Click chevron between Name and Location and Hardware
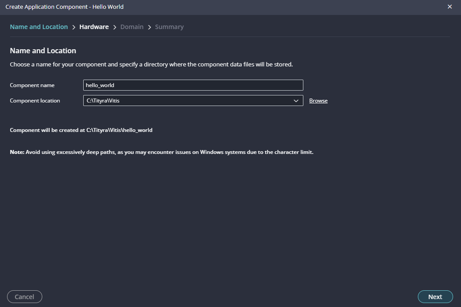The width and height of the screenshot is (461, 307). coord(74,27)
